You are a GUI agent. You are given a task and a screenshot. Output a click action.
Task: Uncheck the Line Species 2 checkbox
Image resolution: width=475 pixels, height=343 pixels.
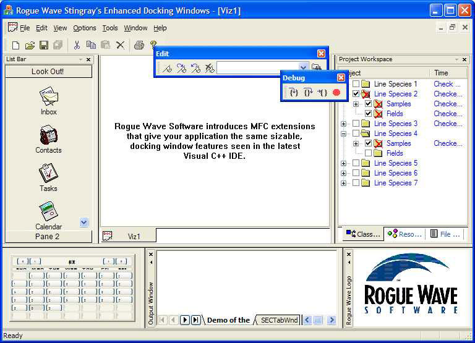(356, 94)
